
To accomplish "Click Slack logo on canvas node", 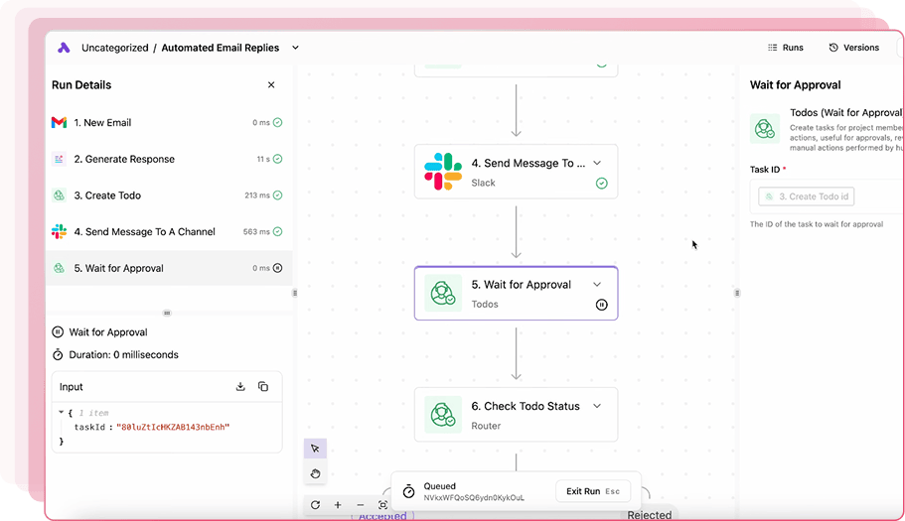I will click(x=443, y=172).
